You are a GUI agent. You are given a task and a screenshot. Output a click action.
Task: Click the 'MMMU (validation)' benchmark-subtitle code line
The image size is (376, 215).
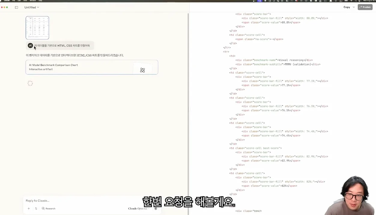pyautogui.click(x=278, y=64)
